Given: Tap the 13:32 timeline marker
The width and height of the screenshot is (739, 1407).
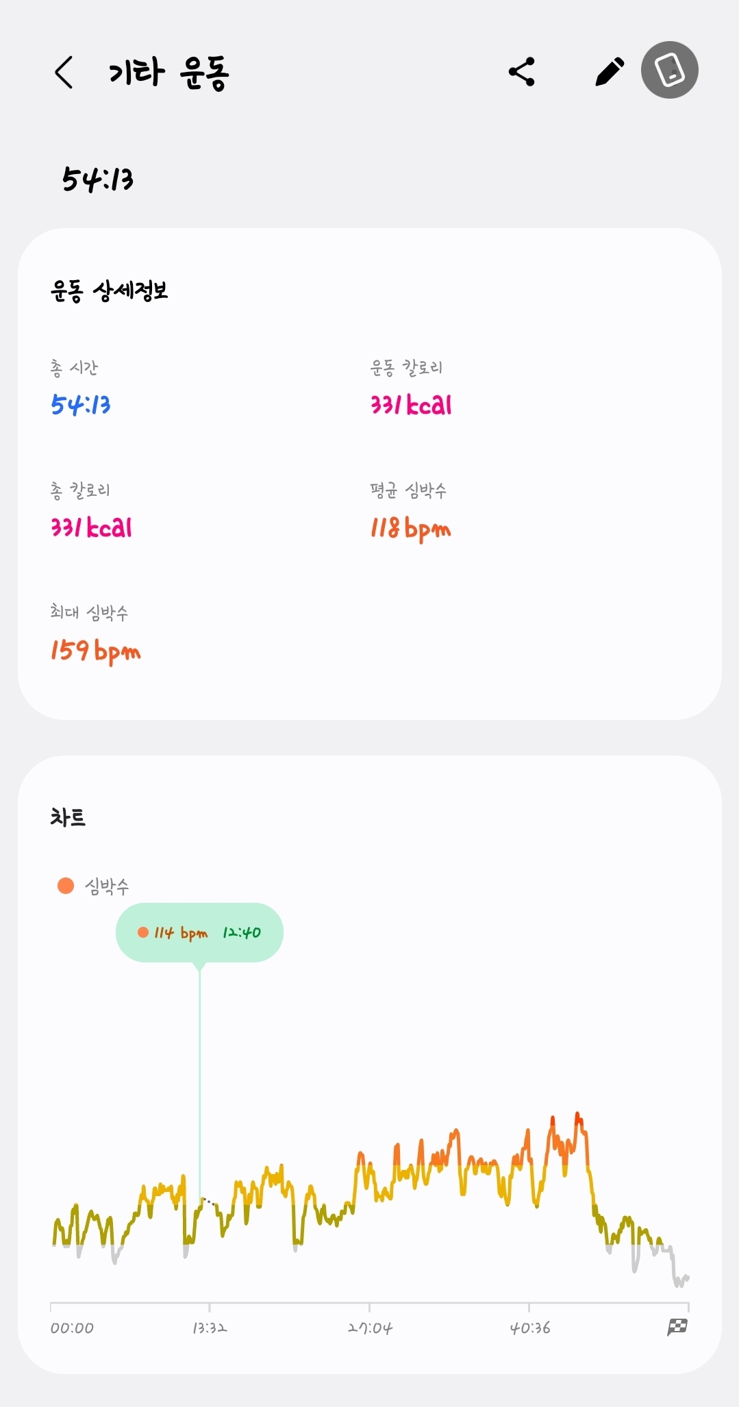Looking at the screenshot, I should [x=209, y=1328].
